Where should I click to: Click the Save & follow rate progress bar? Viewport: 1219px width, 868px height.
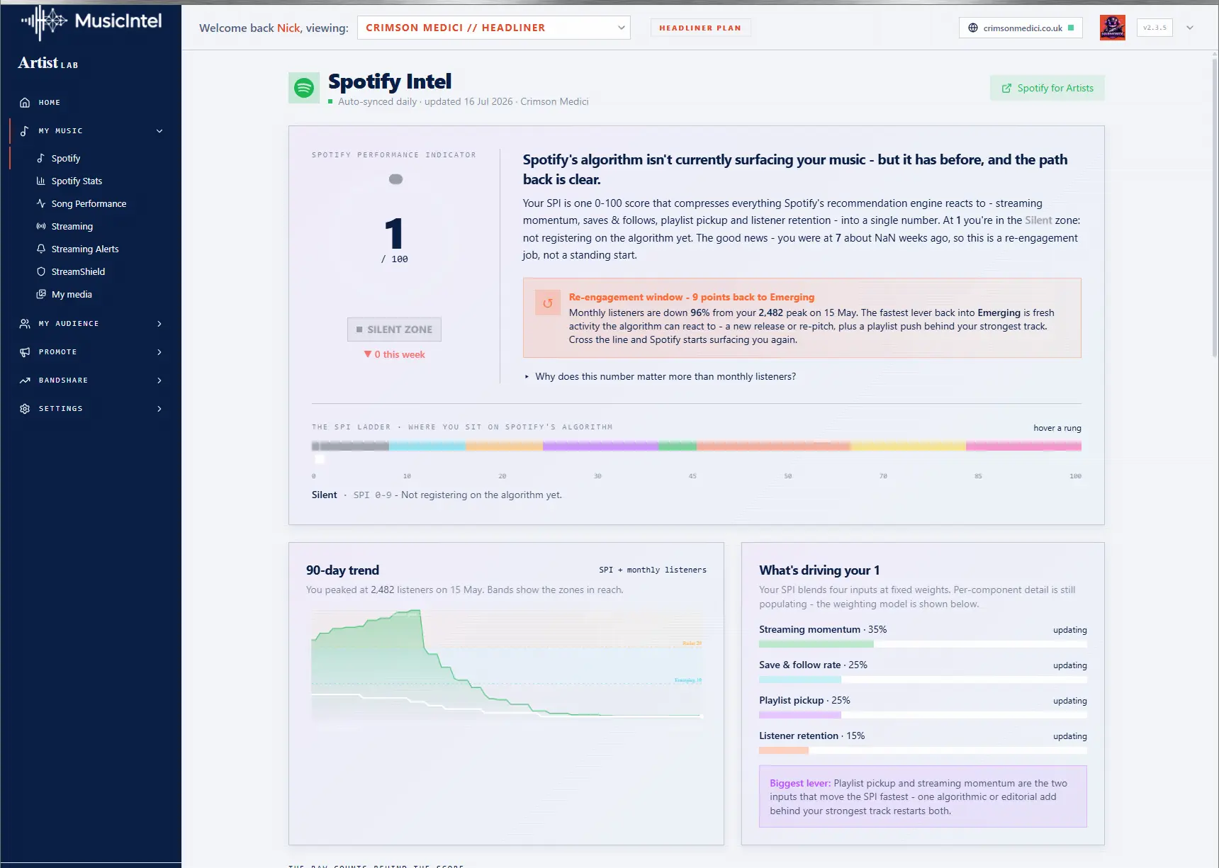923,680
